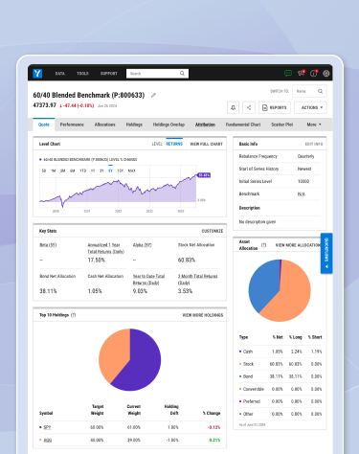Screen dimensions: 359x454
Task: Click the 60.83% Stock Net Allocation value
Action: [187, 261]
